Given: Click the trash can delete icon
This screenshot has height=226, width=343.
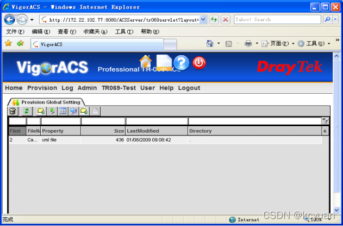Looking at the screenshot, I should click(x=13, y=111).
